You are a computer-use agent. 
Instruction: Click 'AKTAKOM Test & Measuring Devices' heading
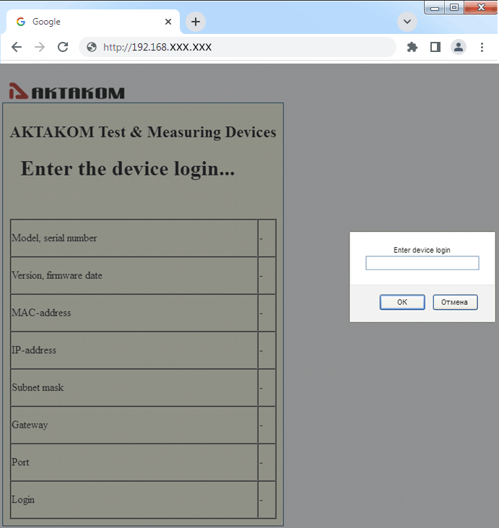pos(143,132)
